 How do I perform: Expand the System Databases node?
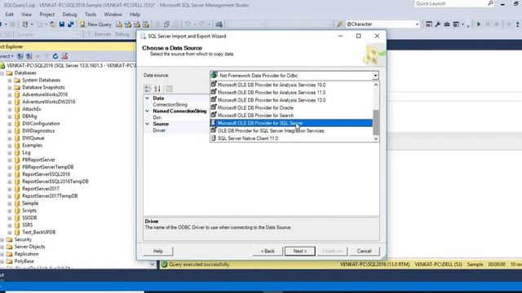10,80
